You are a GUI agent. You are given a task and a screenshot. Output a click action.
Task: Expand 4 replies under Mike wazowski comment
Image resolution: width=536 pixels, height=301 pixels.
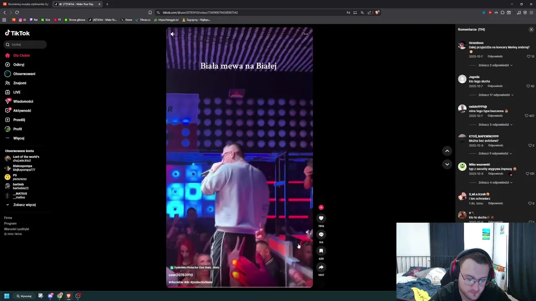(495, 183)
